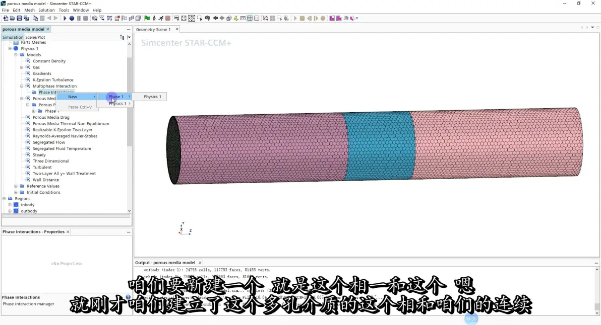Expand the inbody region node
Screen dimensions: 601x325
pos(10,205)
